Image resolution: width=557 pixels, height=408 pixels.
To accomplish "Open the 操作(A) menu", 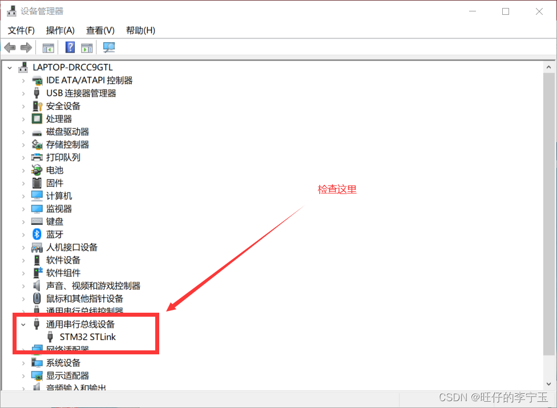I will tap(60, 30).
